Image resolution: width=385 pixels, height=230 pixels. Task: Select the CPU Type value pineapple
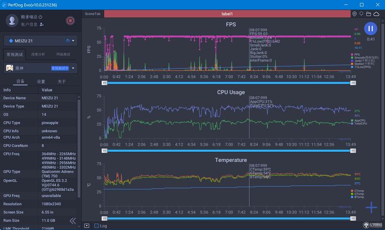[x=50, y=123]
